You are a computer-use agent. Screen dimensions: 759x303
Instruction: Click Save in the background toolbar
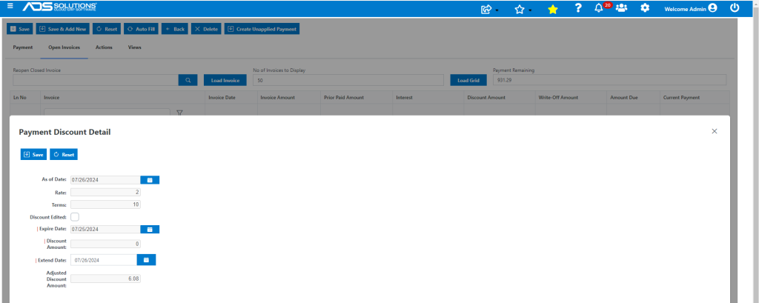coord(20,29)
